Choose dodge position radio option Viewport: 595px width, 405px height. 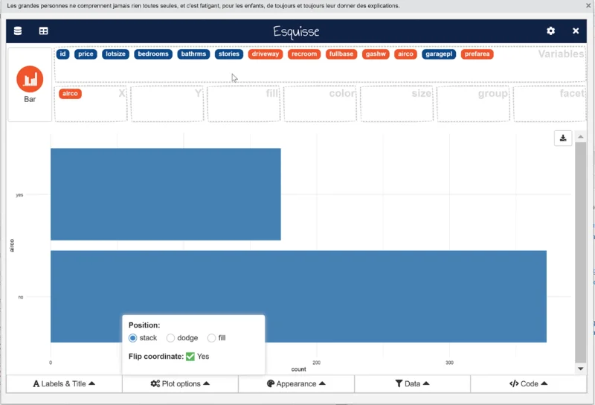pyautogui.click(x=171, y=338)
